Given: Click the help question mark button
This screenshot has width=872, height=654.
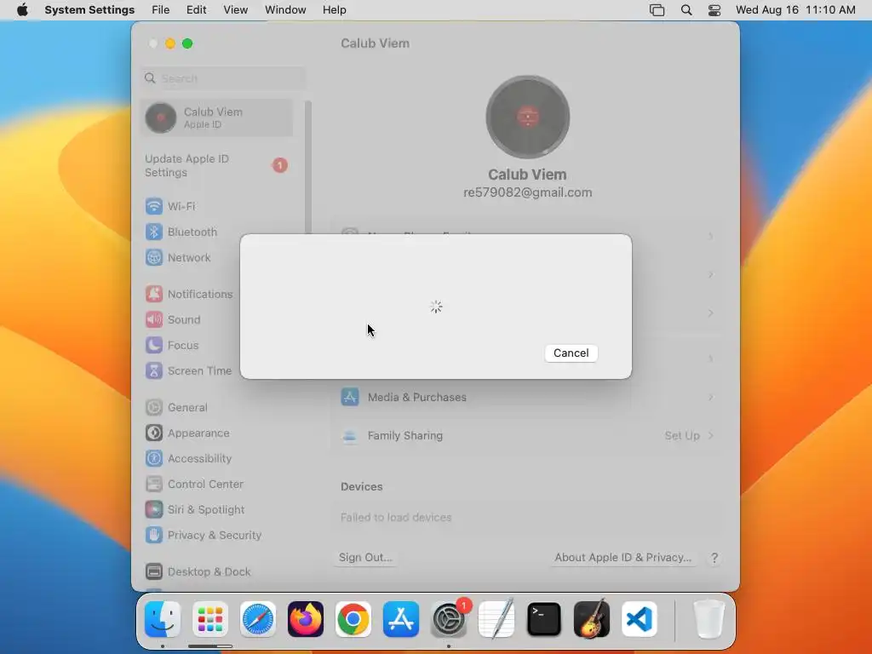Looking at the screenshot, I should 714,558.
